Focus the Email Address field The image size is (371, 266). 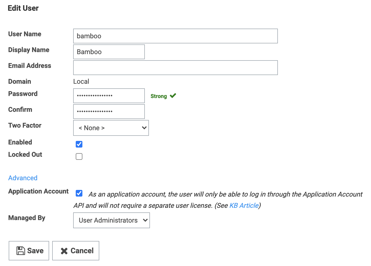coord(176,68)
